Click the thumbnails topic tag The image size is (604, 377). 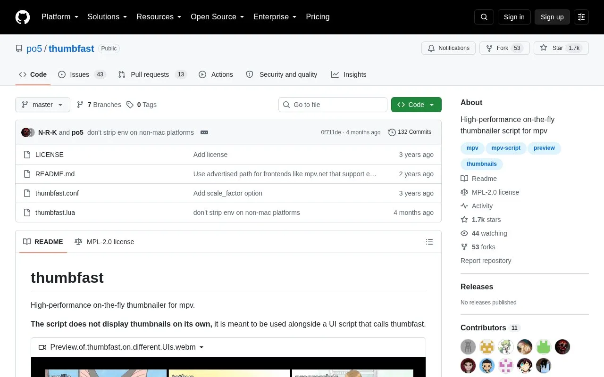pyautogui.click(x=482, y=164)
